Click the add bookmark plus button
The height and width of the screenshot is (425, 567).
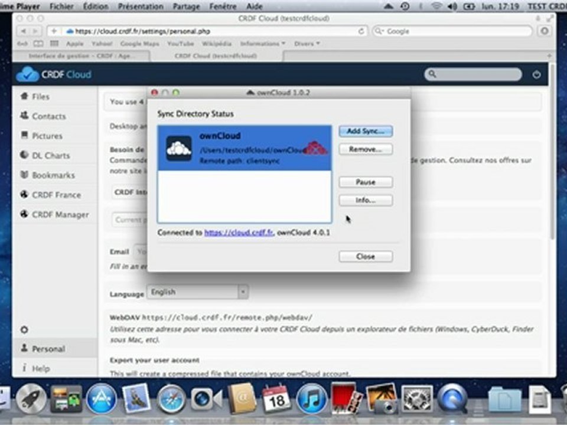pyautogui.click(x=54, y=31)
